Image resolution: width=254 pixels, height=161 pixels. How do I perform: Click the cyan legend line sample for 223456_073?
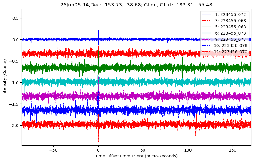[x=206, y=33]
